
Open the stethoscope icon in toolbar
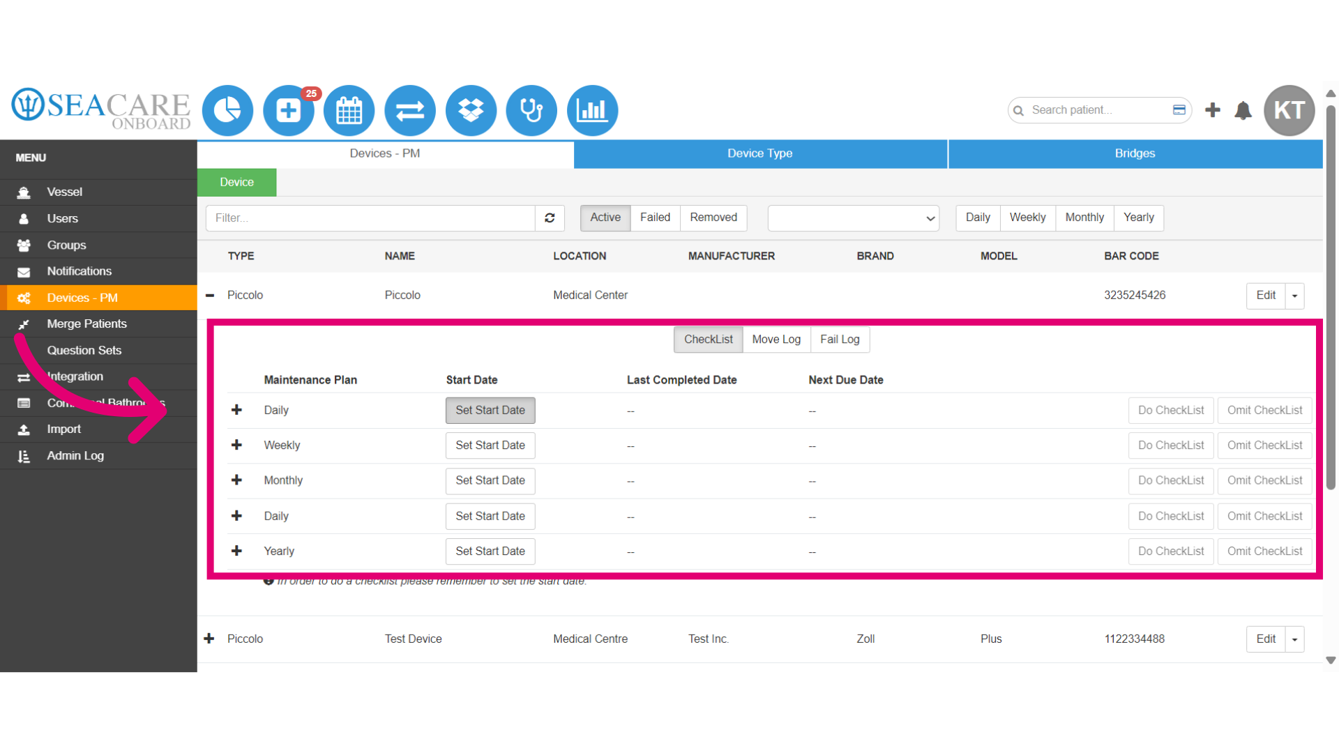(531, 110)
